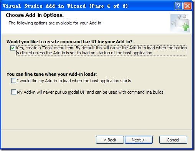Click the green plus badge on the wizard graphic

pyautogui.click(x=186, y=27)
